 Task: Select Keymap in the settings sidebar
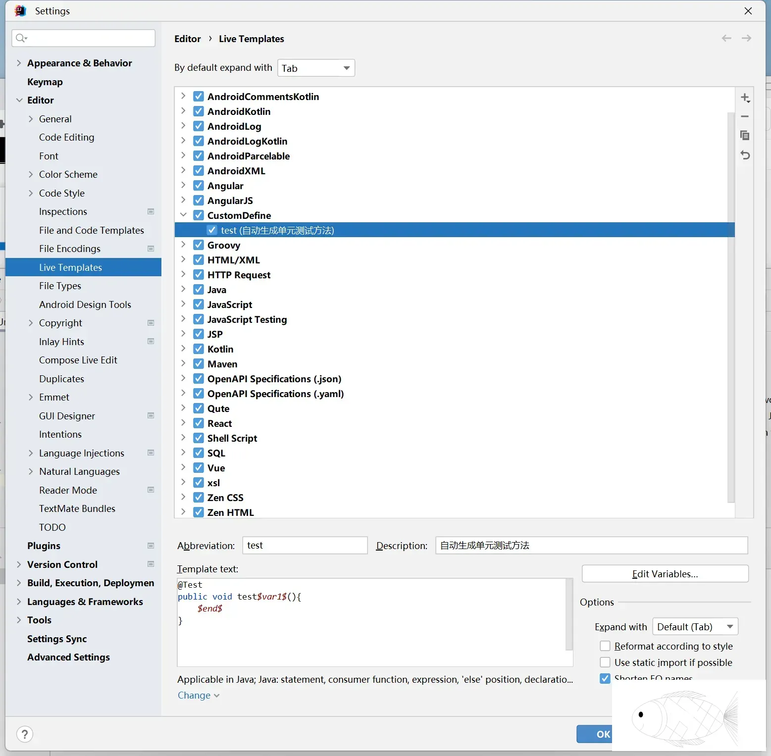[45, 82]
